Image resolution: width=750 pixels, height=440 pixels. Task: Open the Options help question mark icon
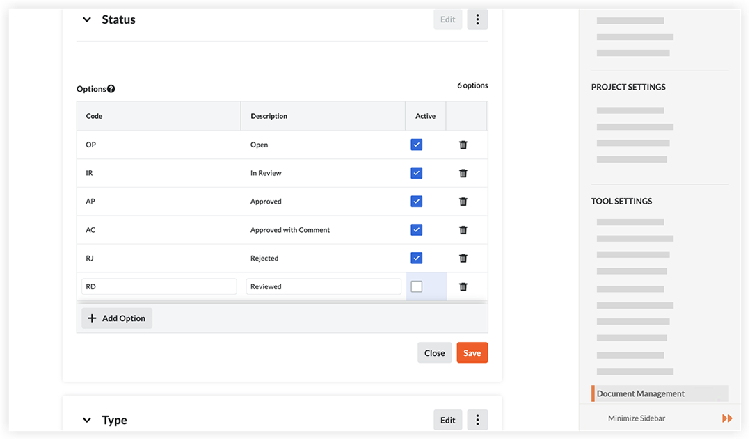coord(111,89)
